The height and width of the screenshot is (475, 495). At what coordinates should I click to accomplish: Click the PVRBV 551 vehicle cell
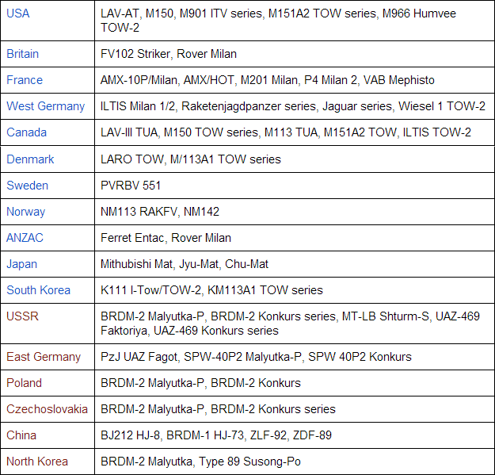coord(131,185)
